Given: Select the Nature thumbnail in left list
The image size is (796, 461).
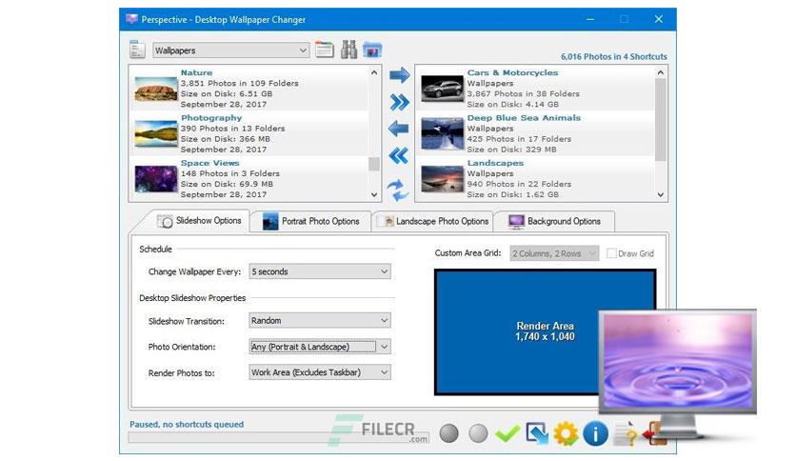Looking at the screenshot, I should 156,89.
